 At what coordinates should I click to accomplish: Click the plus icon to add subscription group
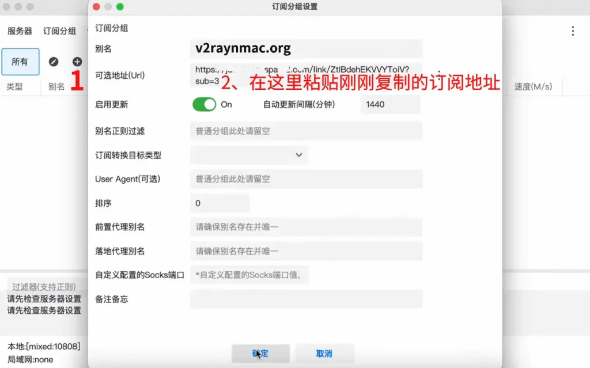coord(77,62)
